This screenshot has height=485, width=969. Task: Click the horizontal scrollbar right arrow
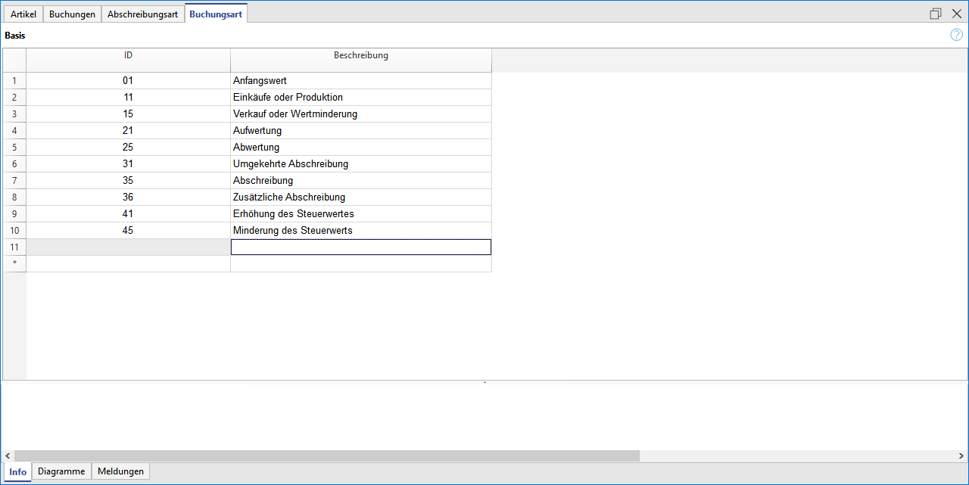coord(961,455)
